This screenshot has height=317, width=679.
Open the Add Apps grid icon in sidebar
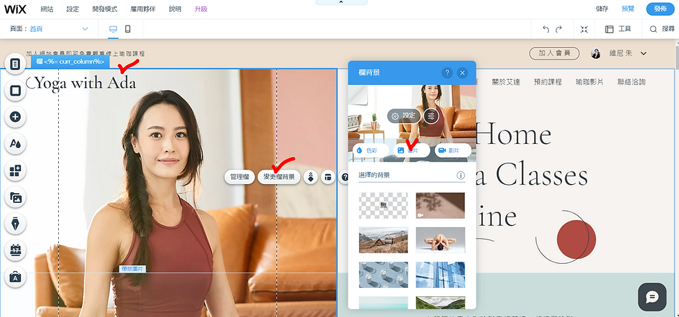coord(15,170)
